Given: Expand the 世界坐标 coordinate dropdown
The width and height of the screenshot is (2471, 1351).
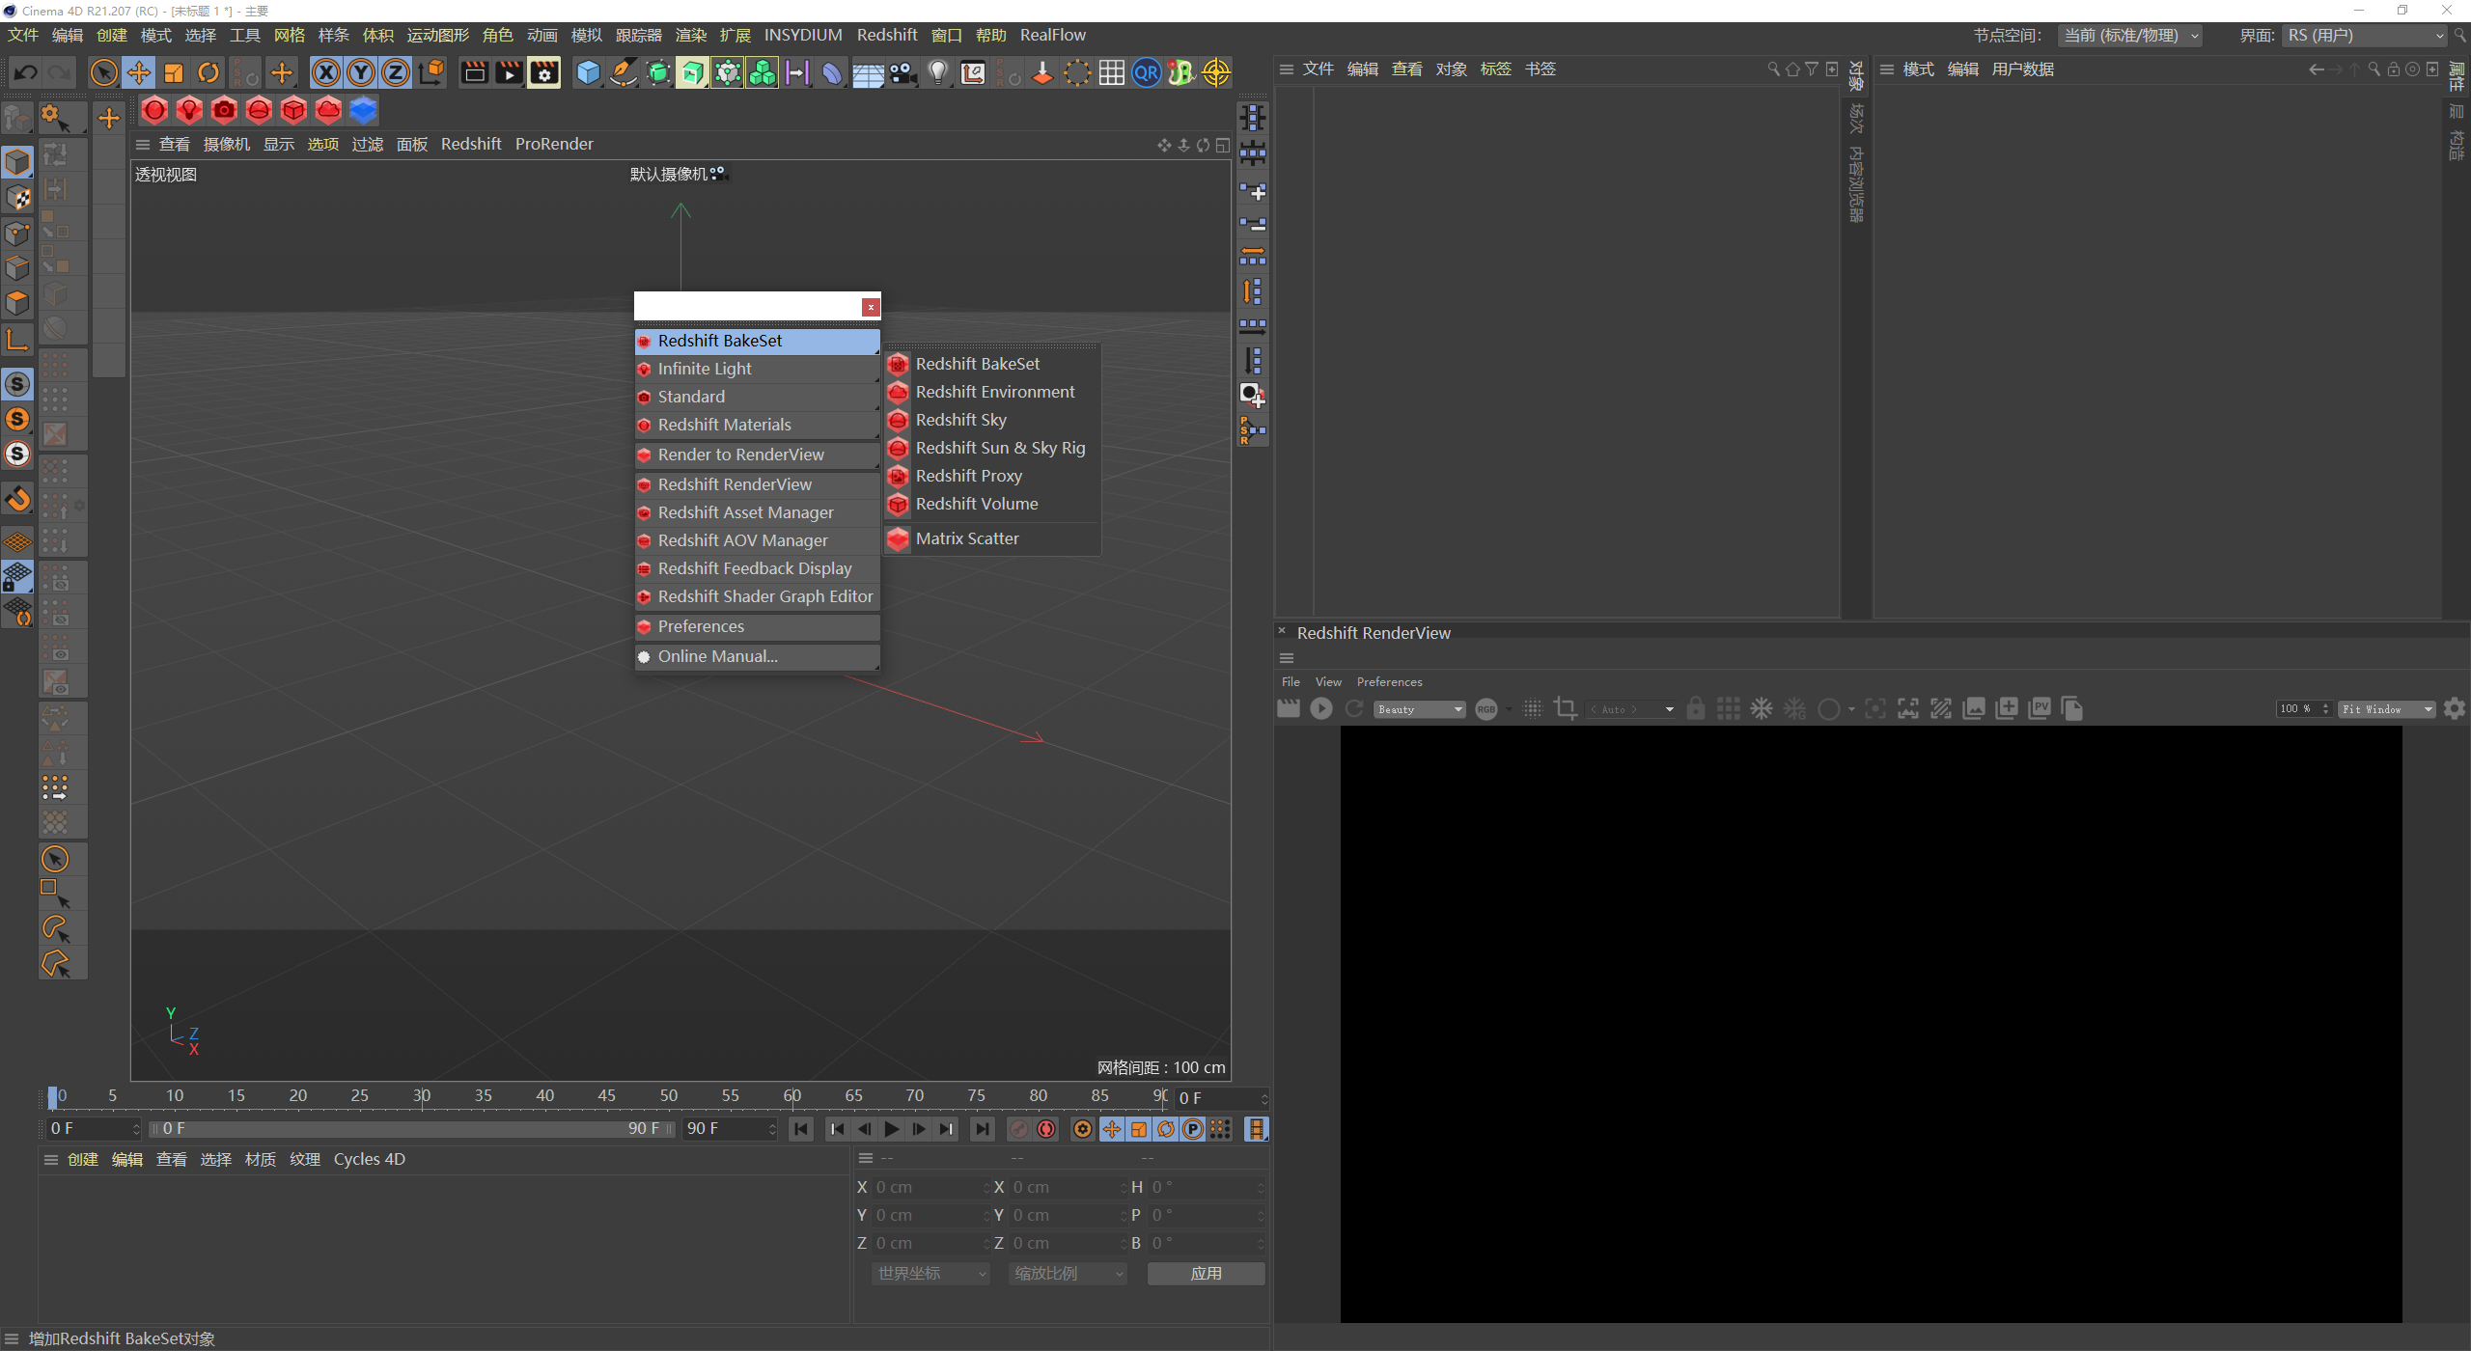Looking at the screenshot, I should (x=930, y=1274).
